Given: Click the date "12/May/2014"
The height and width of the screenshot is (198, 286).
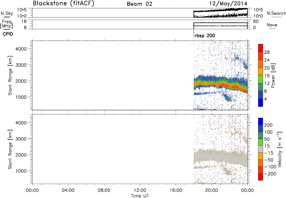Looking at the screenshot, I should tap(228, 4).
